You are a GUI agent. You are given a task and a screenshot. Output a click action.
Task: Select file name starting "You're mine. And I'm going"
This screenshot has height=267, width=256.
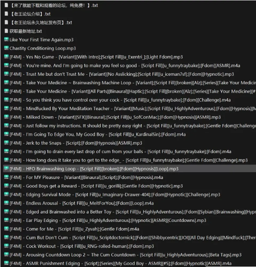point(125,65)
